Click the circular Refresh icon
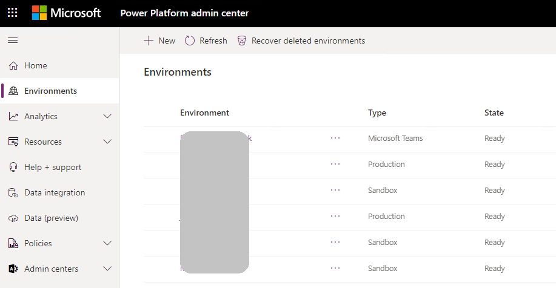 (x=190, y=41)
